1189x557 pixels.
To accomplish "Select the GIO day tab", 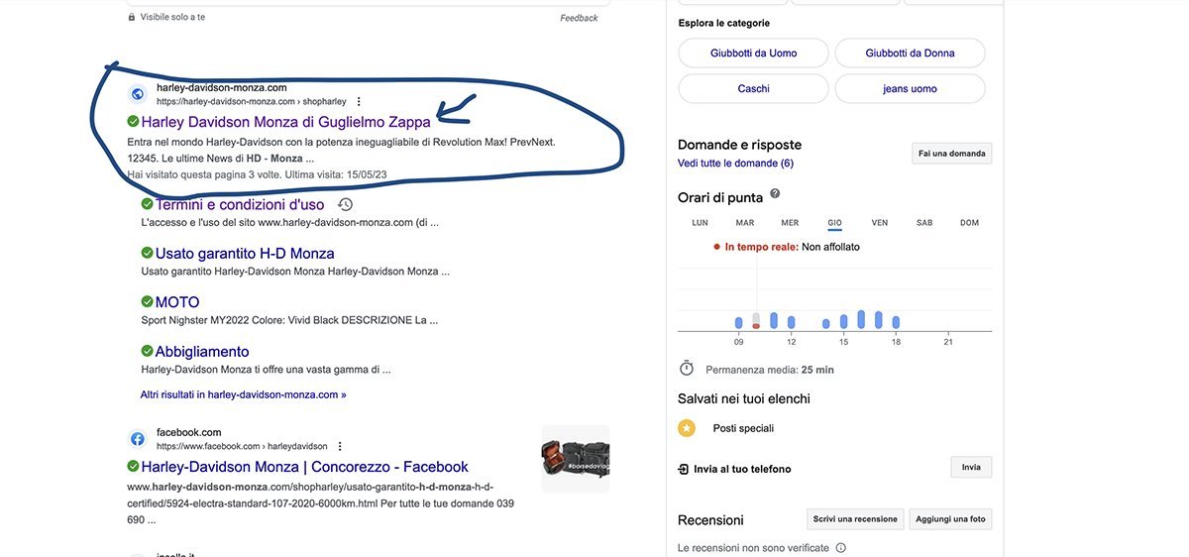I will tap(834, 223).
